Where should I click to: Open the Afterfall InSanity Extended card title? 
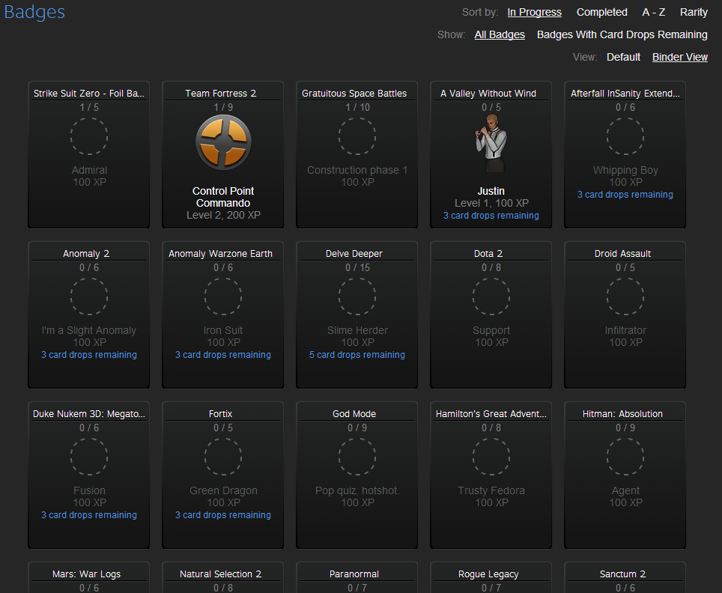click(625, 94)
